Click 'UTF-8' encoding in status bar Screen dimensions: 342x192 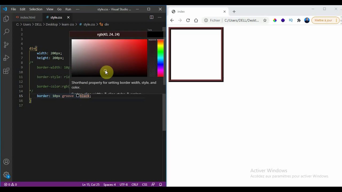124,185
